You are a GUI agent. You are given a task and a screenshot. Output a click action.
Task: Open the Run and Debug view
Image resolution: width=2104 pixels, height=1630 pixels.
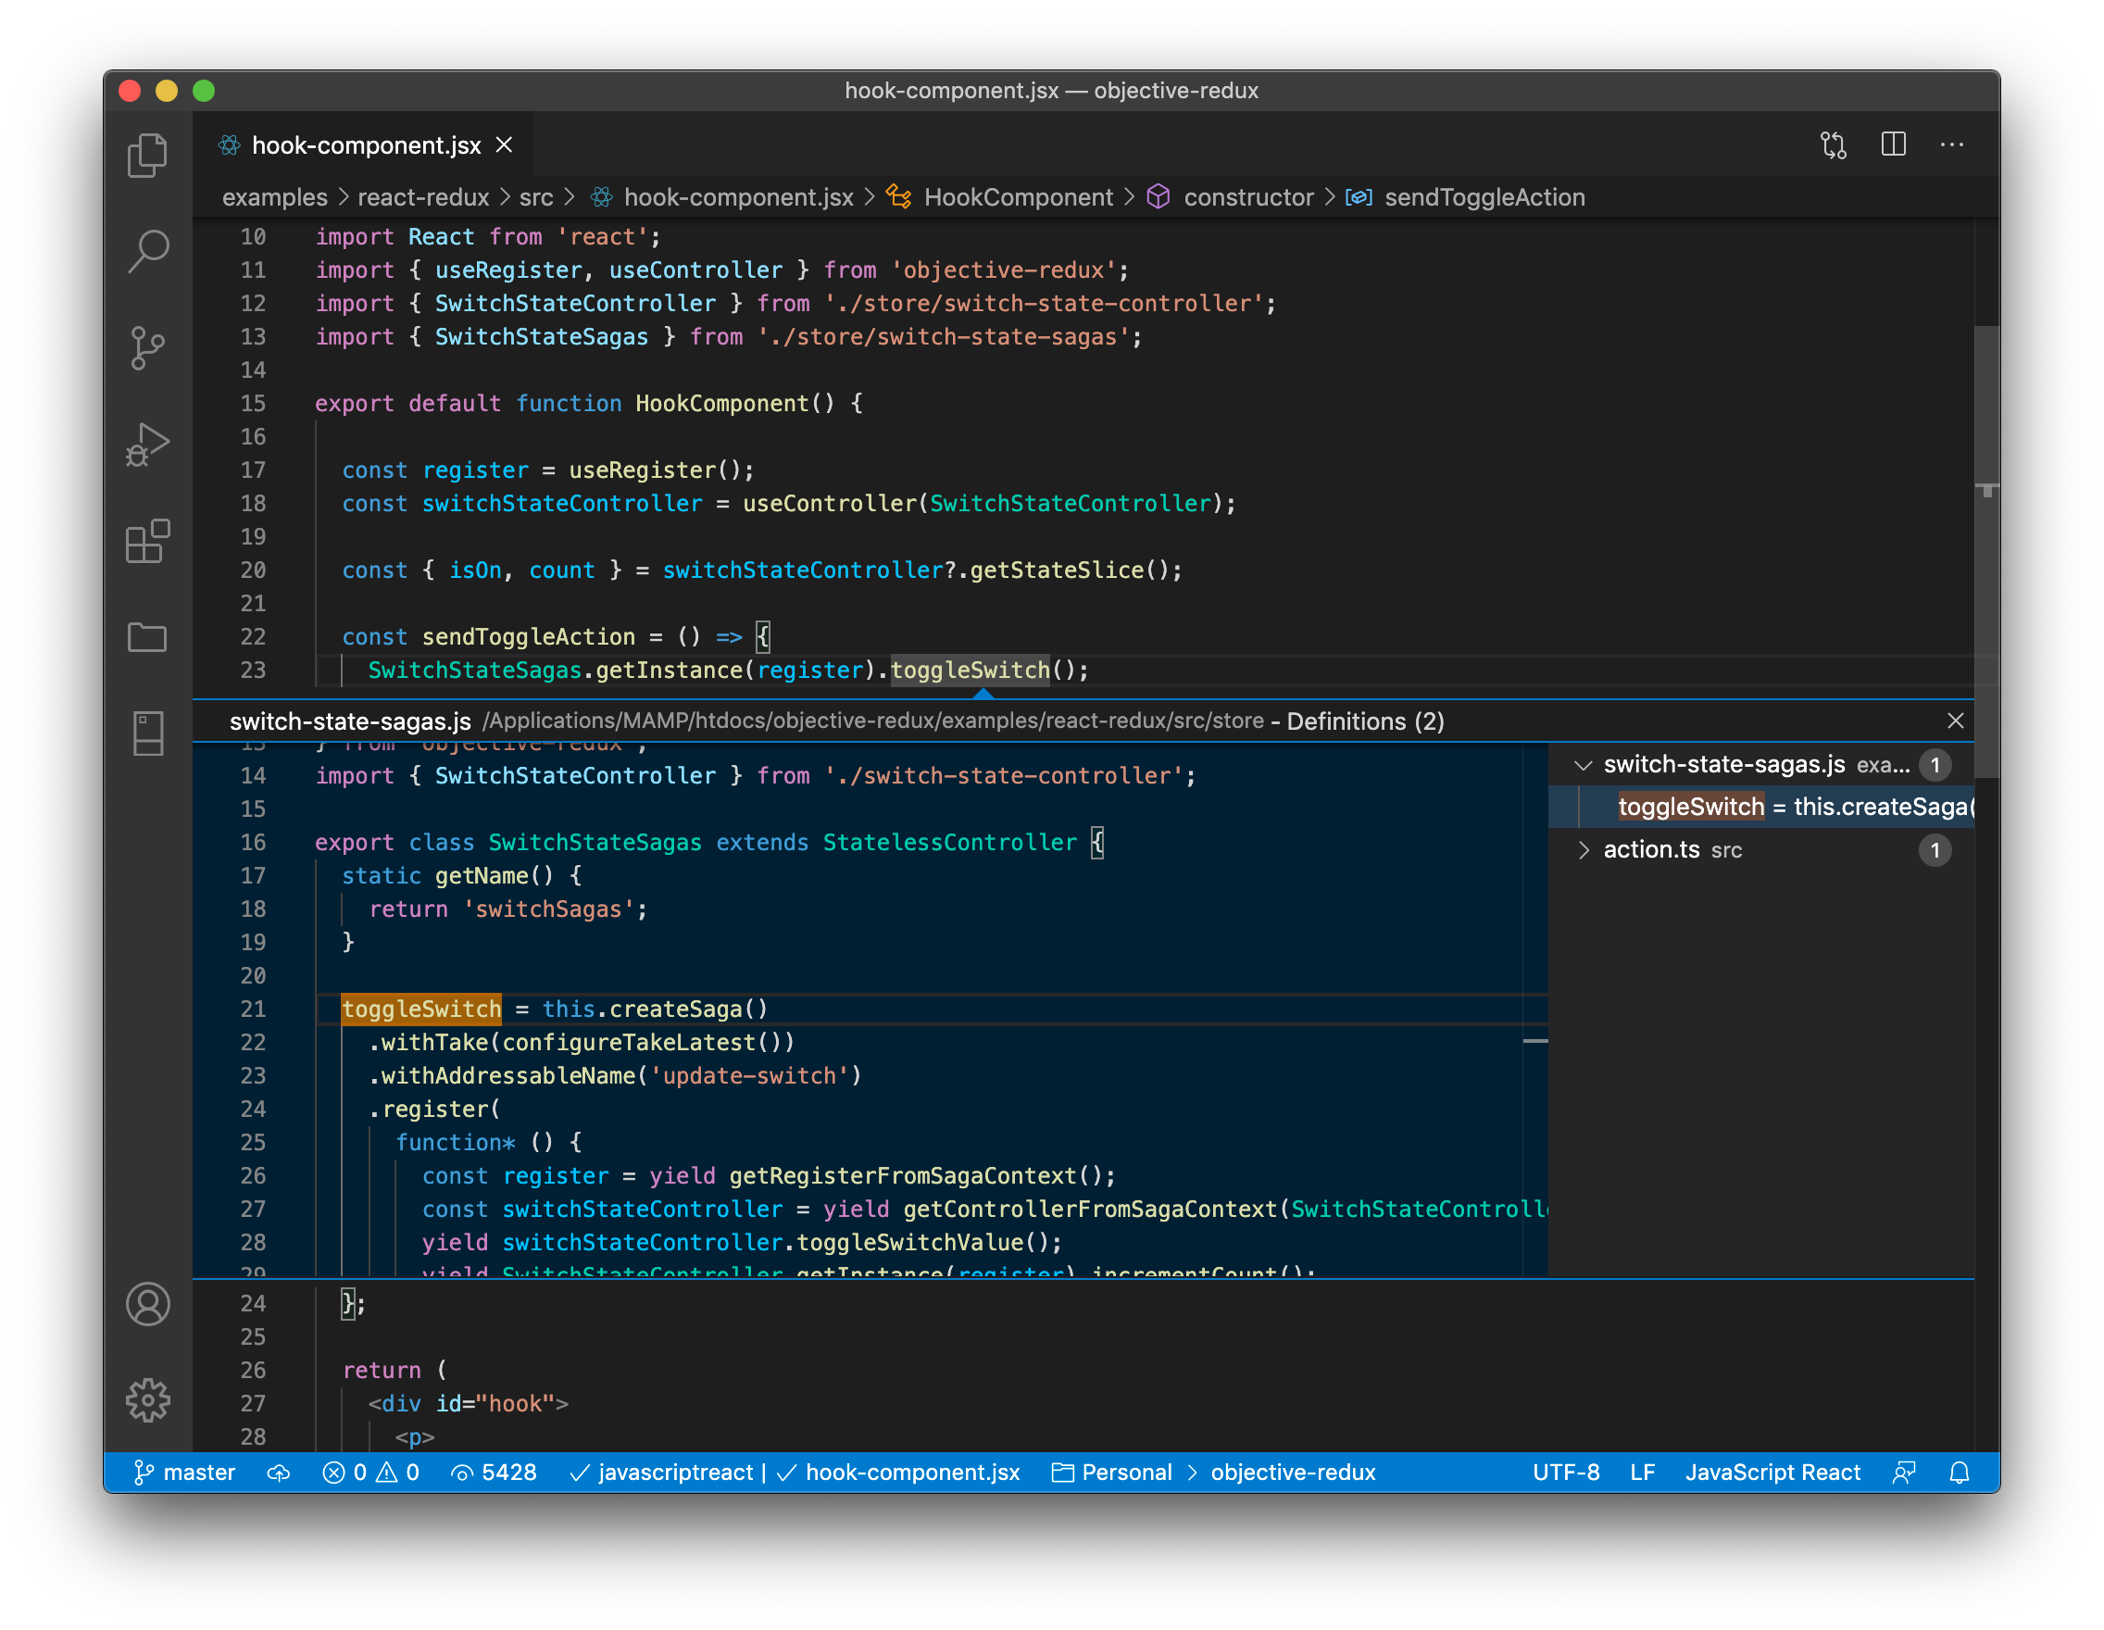point(147,445)
